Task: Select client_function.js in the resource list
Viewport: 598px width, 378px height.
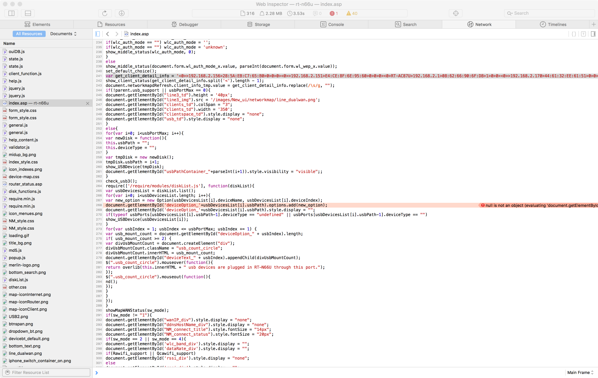Action: [46, 74]
